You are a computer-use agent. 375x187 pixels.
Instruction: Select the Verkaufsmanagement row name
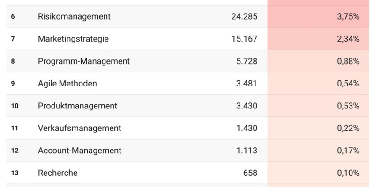pos(79,128)
